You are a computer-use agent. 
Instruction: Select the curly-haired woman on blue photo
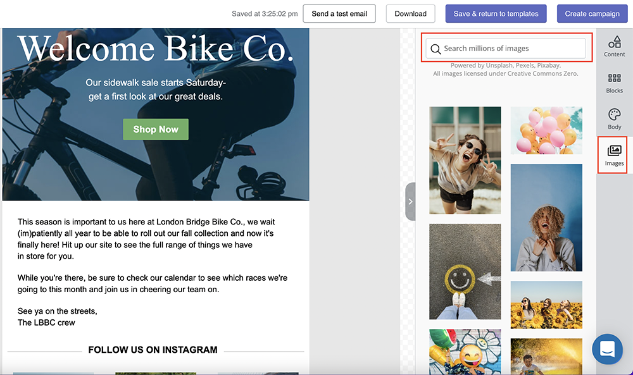[546, 218]
